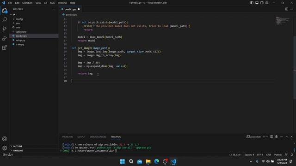Open the File menu
This screenshot has height=166, width=296.
coord(10,3)
